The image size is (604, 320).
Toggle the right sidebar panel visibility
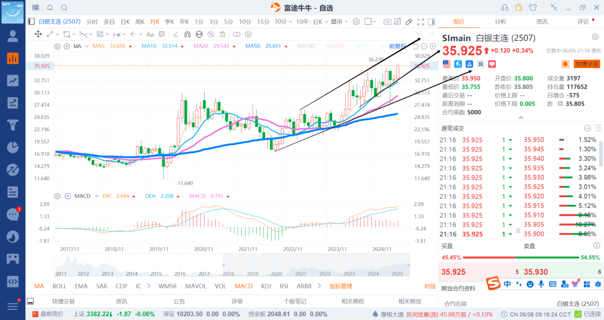pos(431,22)
